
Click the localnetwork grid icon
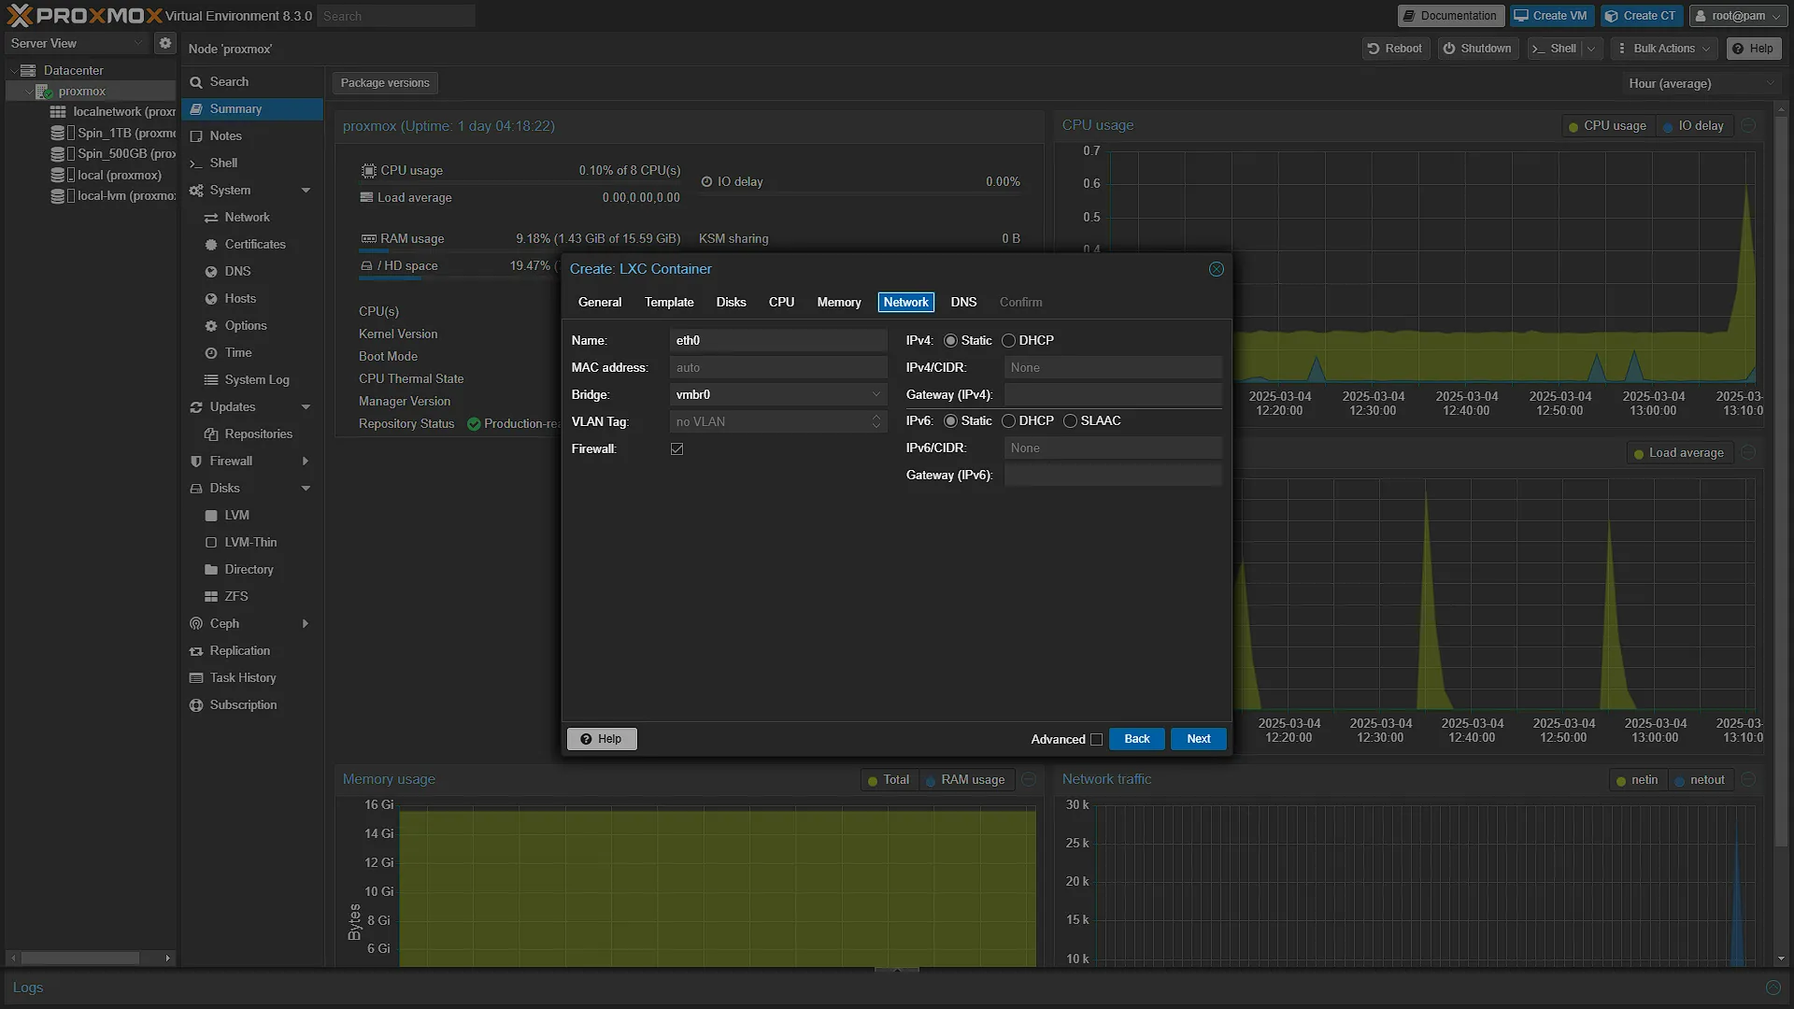coord(58,112)
